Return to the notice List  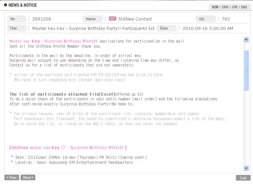[243, 178]
